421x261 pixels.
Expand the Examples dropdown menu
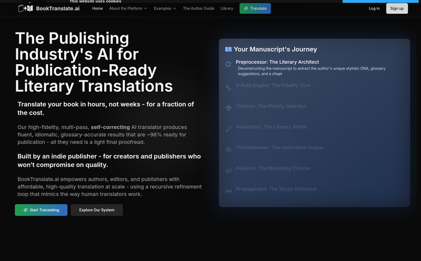165,8
